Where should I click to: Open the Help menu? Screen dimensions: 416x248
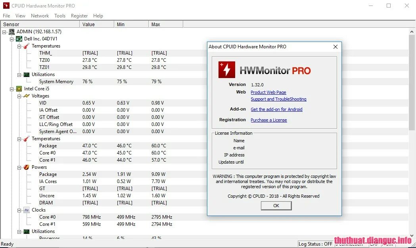click(98, 16)
